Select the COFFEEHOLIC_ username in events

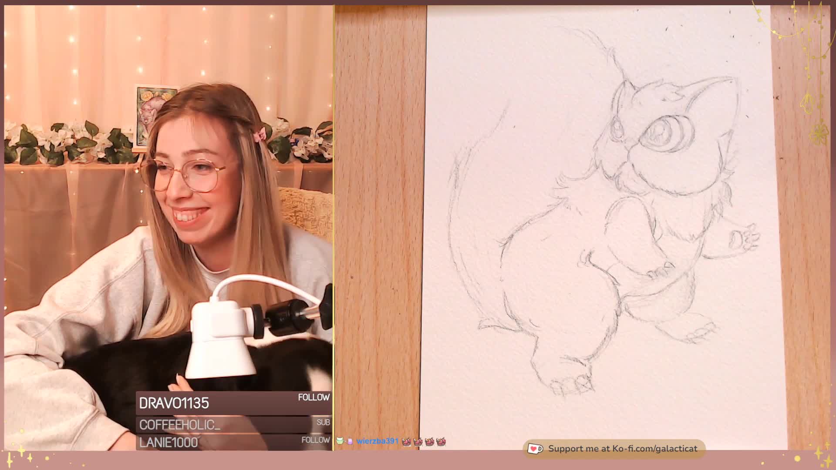(x=180, y=425)
